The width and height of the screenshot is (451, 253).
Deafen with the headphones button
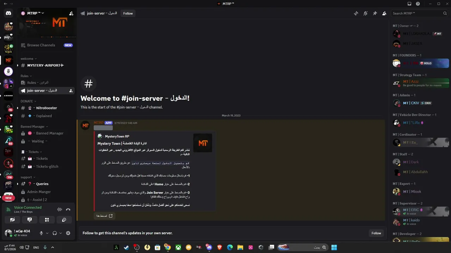click(x=55, y=233)
